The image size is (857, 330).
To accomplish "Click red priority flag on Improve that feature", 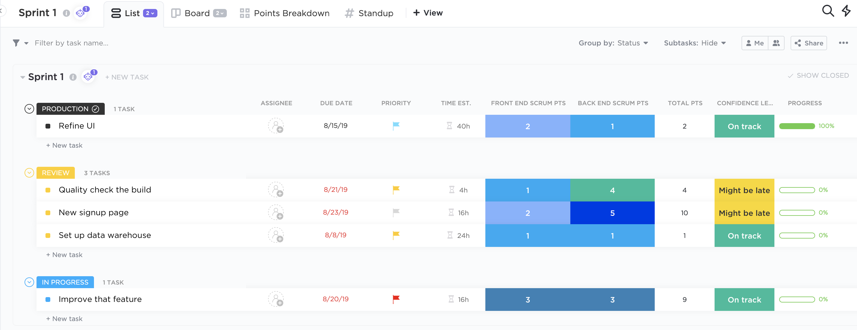I will click(x=396, y=299).
